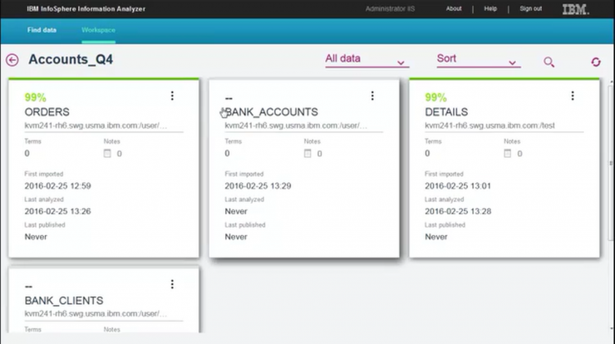Click the date 2016-02-25 13:29
The image size is (615, 344).
click(258, 186)
